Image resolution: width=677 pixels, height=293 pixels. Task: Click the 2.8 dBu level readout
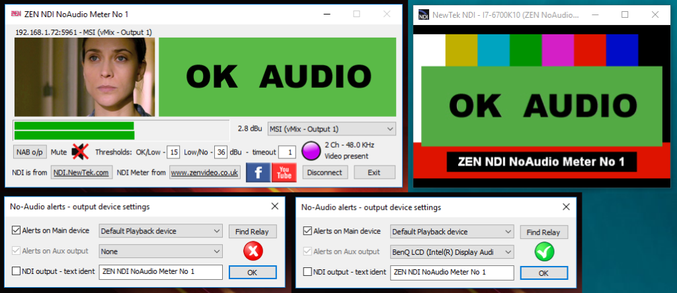[x=250, y=129]
